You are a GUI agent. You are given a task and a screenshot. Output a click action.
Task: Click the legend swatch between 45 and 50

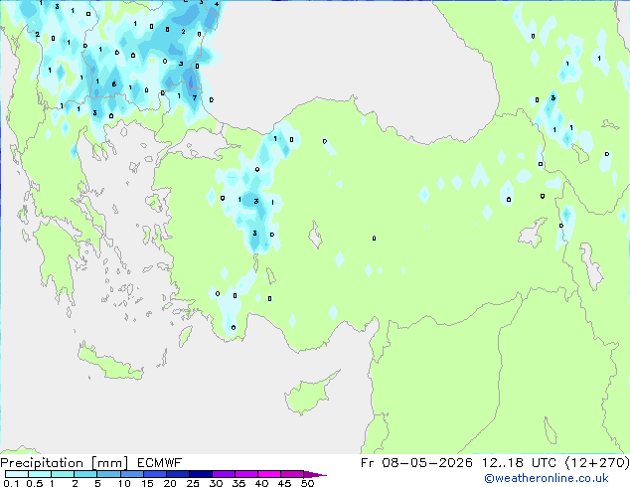pos(292,474)
